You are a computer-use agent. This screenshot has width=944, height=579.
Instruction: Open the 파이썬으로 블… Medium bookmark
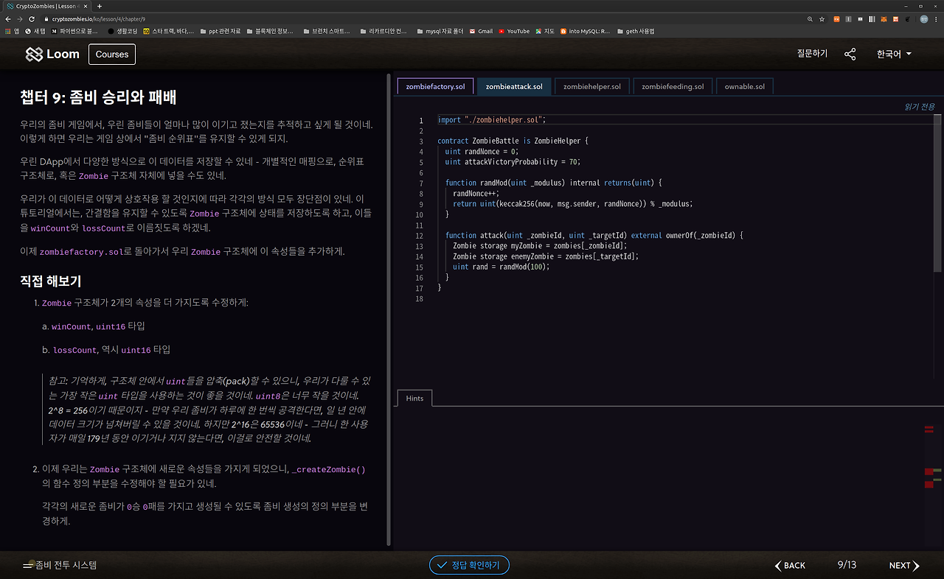[74, 31]
